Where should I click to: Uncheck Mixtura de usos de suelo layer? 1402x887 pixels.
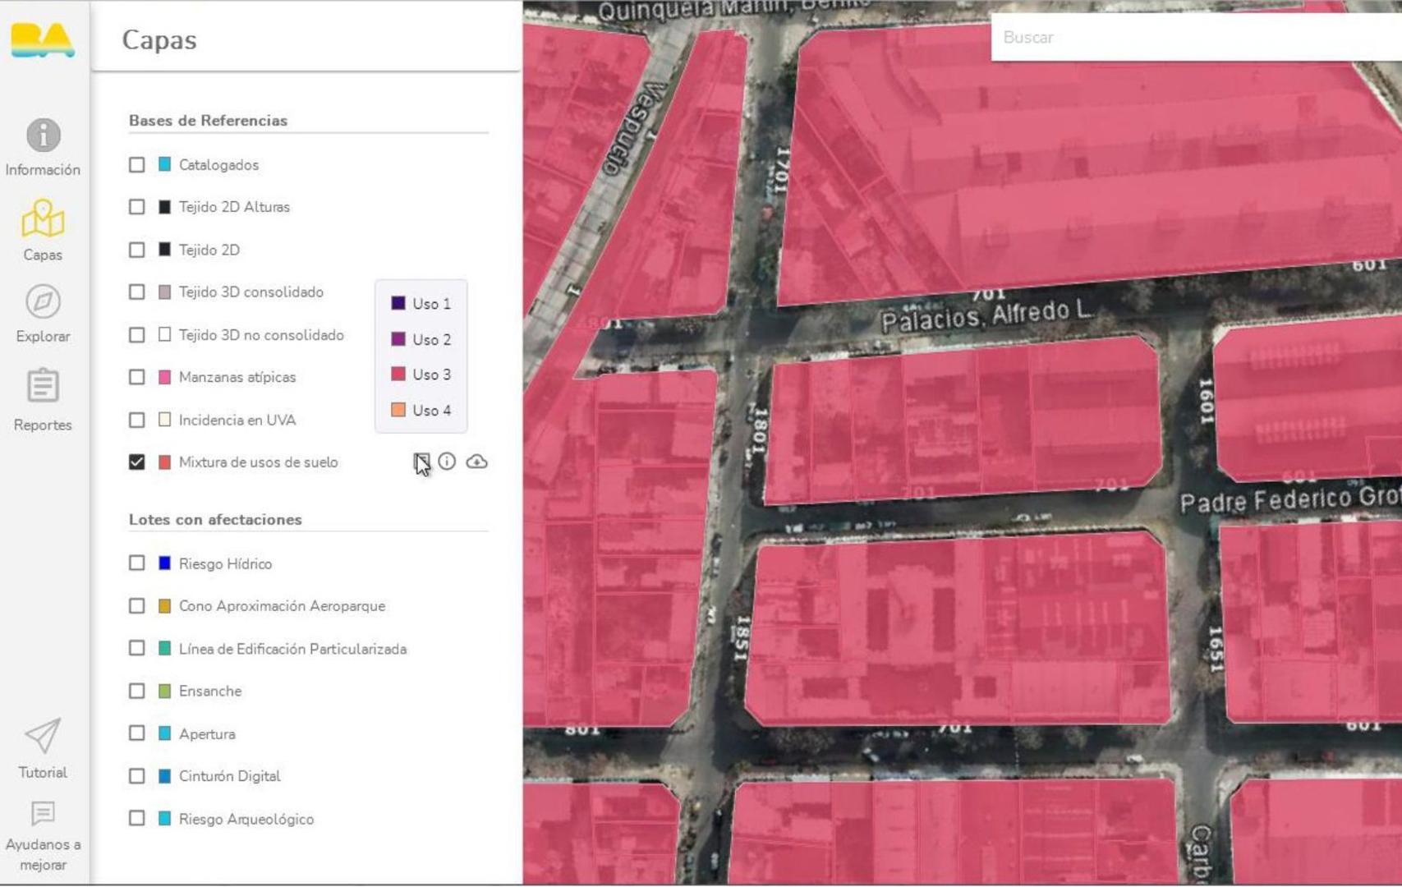click(x=136, y=462)
